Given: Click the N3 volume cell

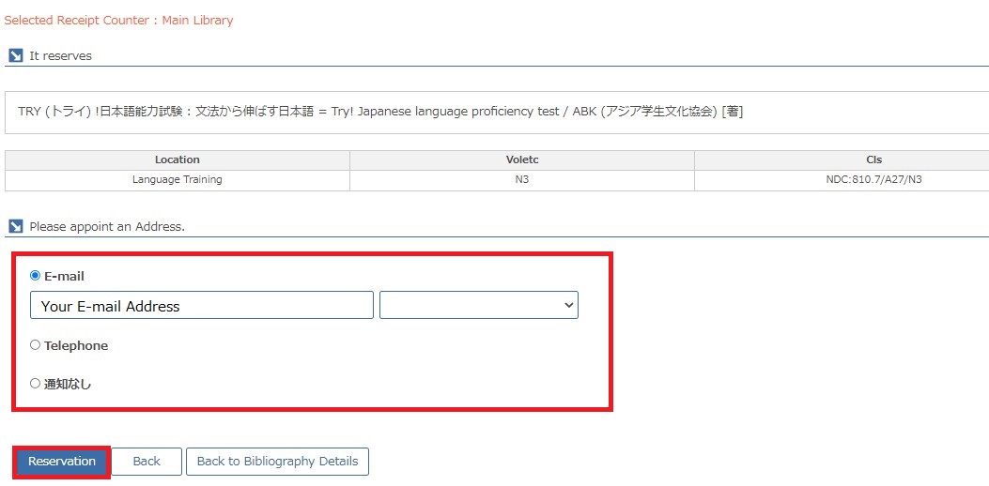Looking at the screenshot, I should coord(522,179).
